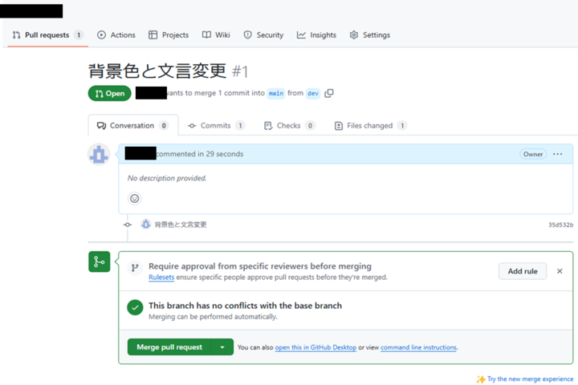Click the green no-conflicts checkmark icon
This screenshot has height=385, width=578.
pos(135,307)
